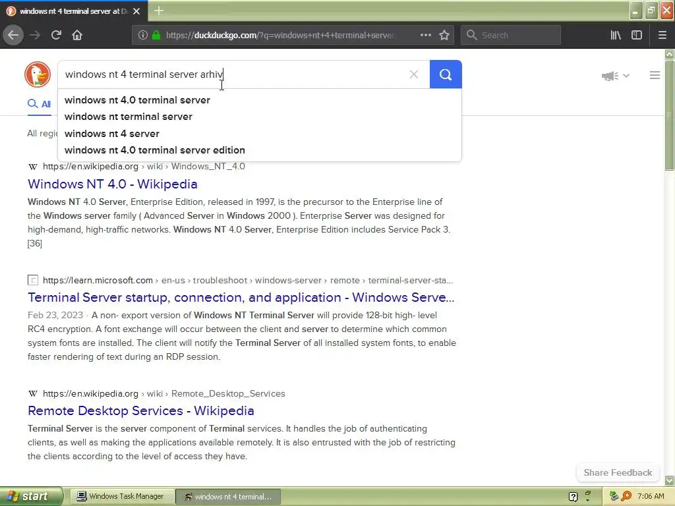Select the All results tab
675x506 pixels.
coord(39,103)
